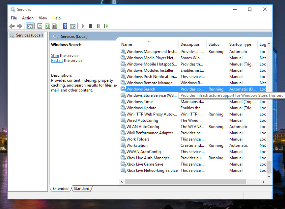Click the Pause Service toolbar icon
The image size is (285, 209).
(x=98, y=26)
